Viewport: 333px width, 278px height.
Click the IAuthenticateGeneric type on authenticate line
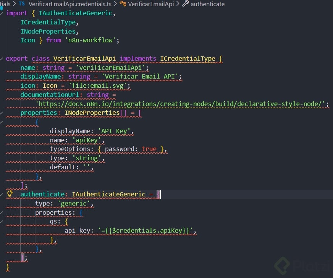[x=108, y=194]
